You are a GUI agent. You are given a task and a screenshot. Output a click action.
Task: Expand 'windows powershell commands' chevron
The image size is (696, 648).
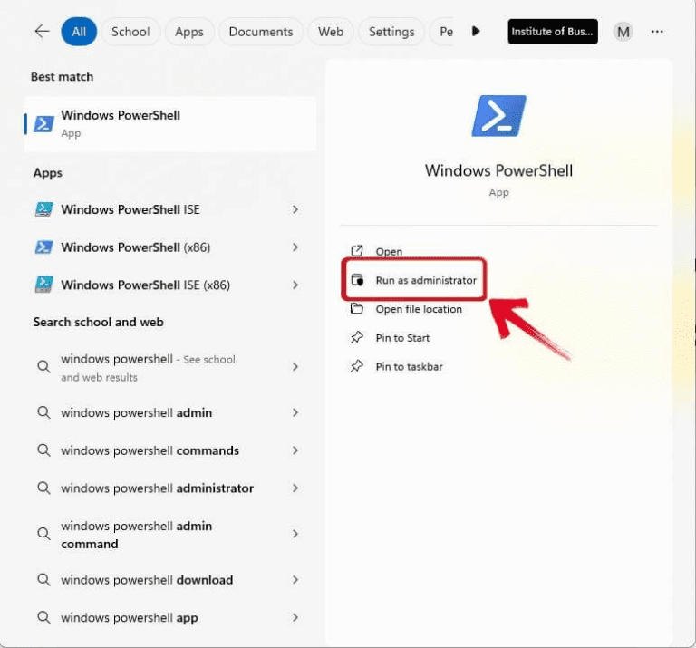(295, 450)
